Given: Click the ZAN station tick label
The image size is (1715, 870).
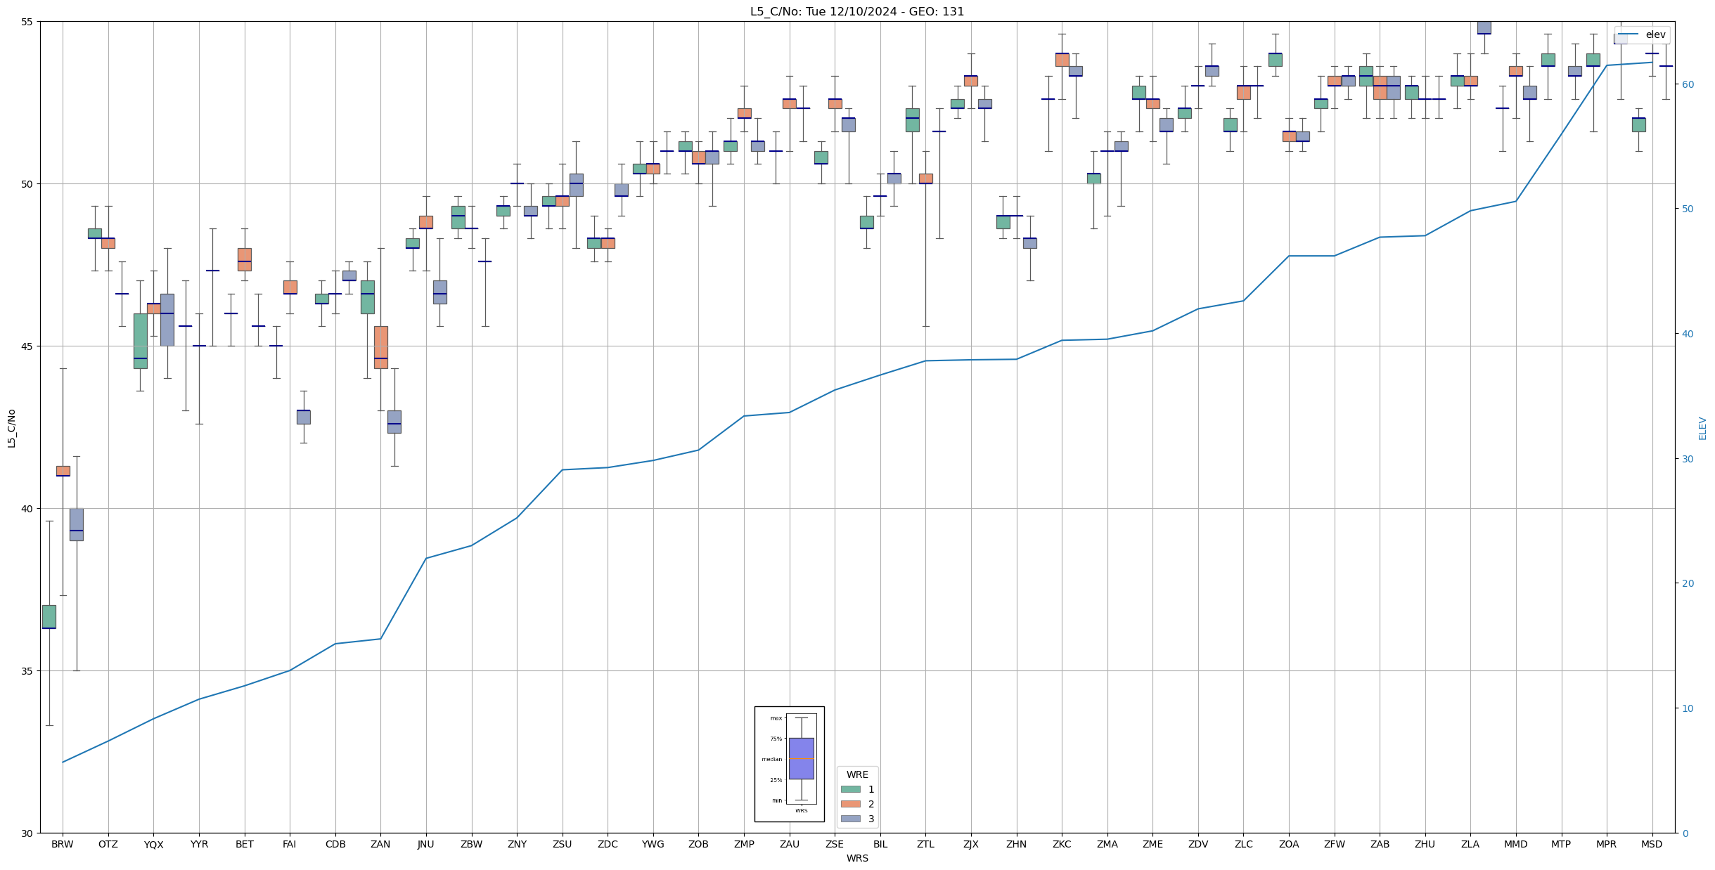Looking at the screenshot, I should pos(380,844).
